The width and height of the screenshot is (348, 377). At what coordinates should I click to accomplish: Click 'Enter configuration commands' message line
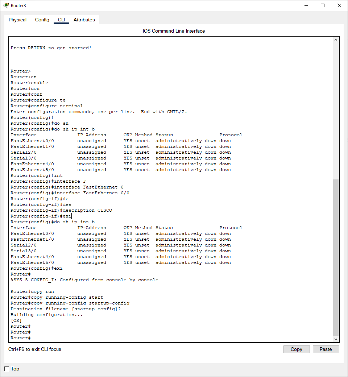click(x=99, y=112)
